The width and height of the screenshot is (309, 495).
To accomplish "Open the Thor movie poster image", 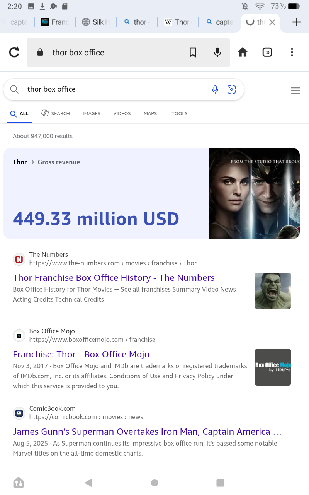I will [x=254, y=193].
